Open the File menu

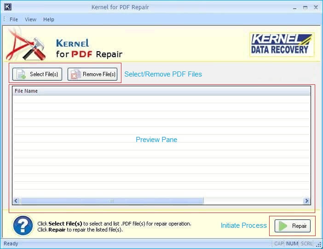pyautogui.click(x=14, y=19)
